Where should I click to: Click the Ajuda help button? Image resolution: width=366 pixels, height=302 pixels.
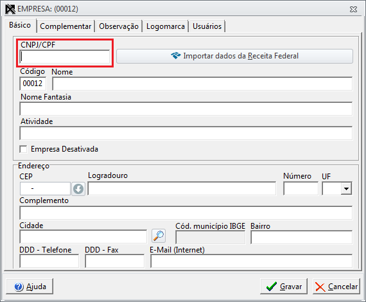30,286
